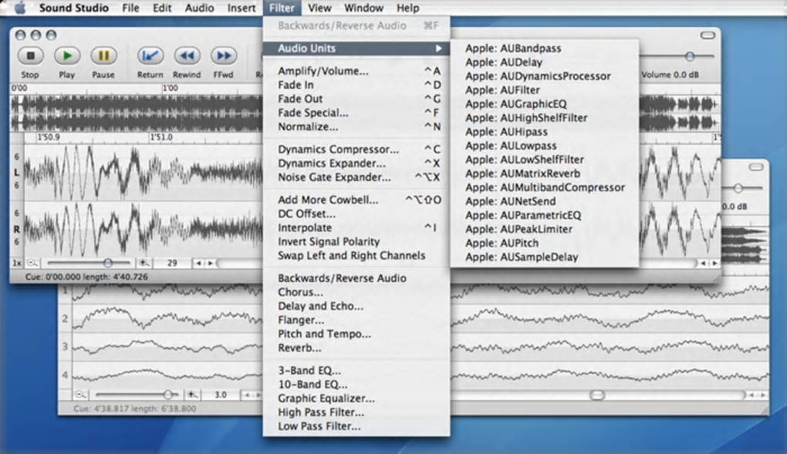Click zoom-in magnifier in back window

(191, 395)
